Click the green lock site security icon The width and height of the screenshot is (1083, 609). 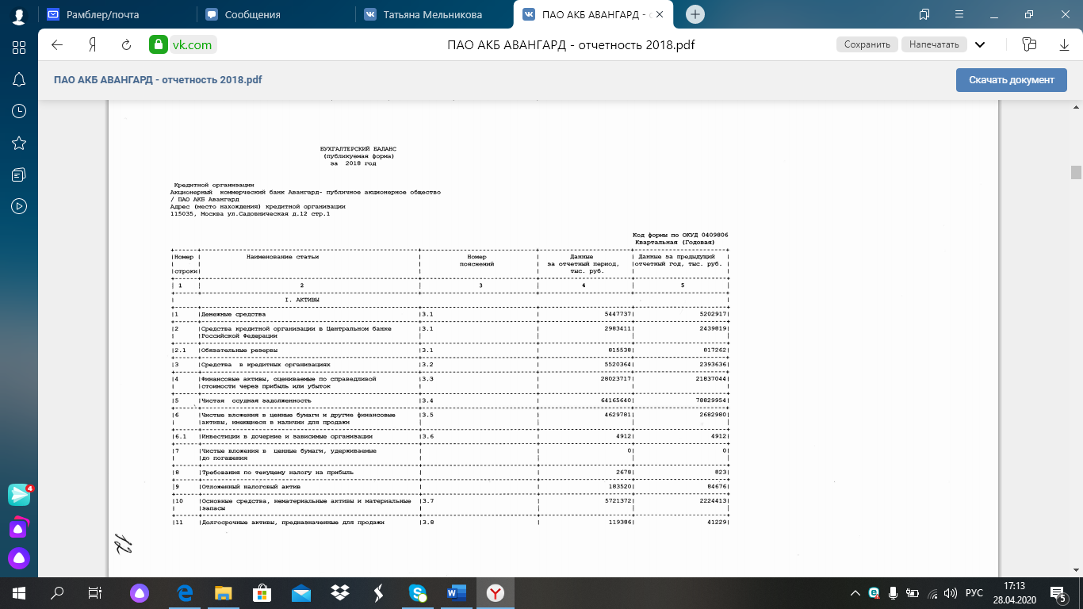tap(159, 44)
